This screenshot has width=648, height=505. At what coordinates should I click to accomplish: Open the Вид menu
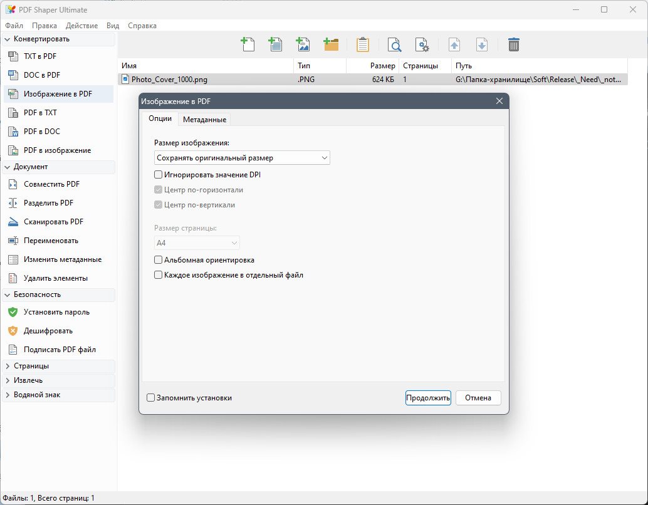(113, 26)
